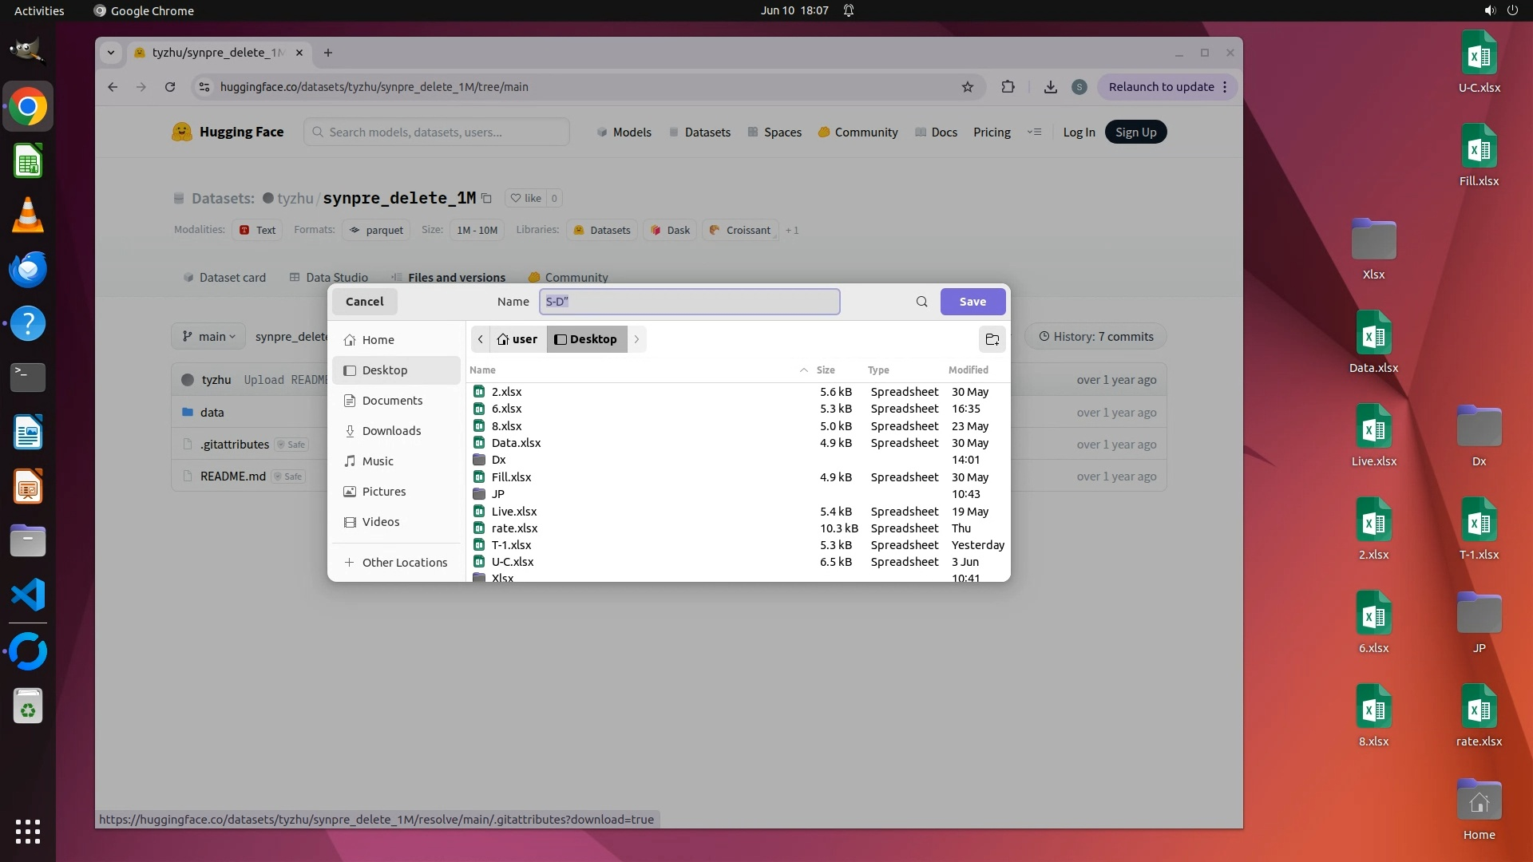This screenshot has height=862, width=1533.
Task: Open Chrome extensions puzzle icon
Action: (x=1008, y=87)
